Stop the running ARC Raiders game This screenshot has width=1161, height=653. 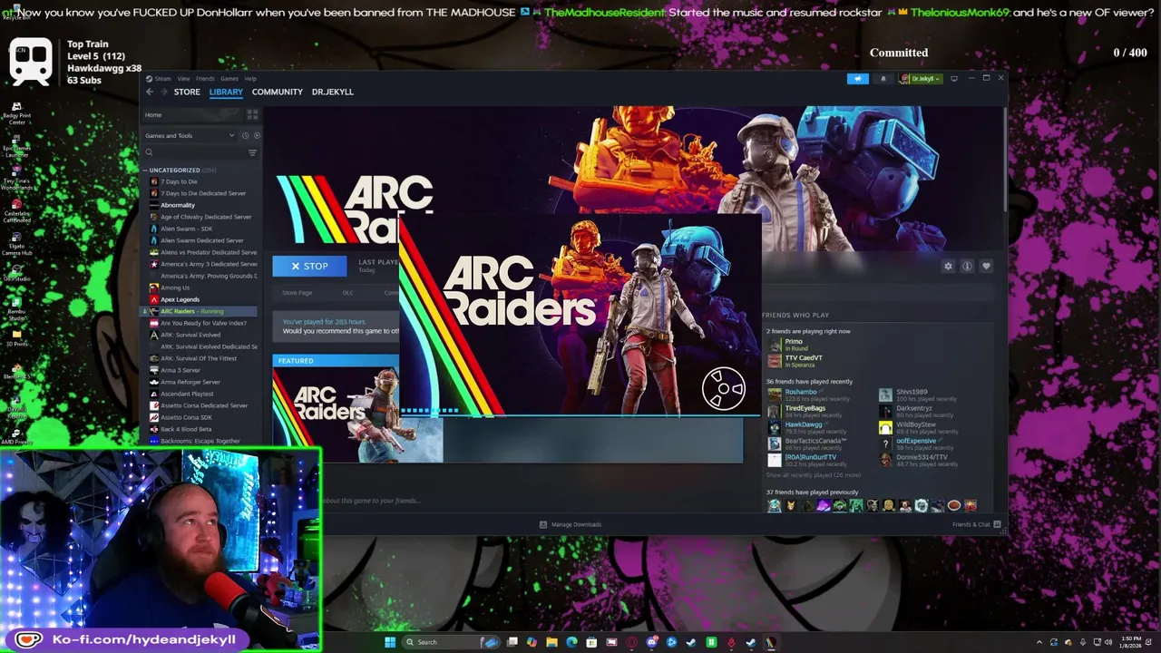point(309,266)
